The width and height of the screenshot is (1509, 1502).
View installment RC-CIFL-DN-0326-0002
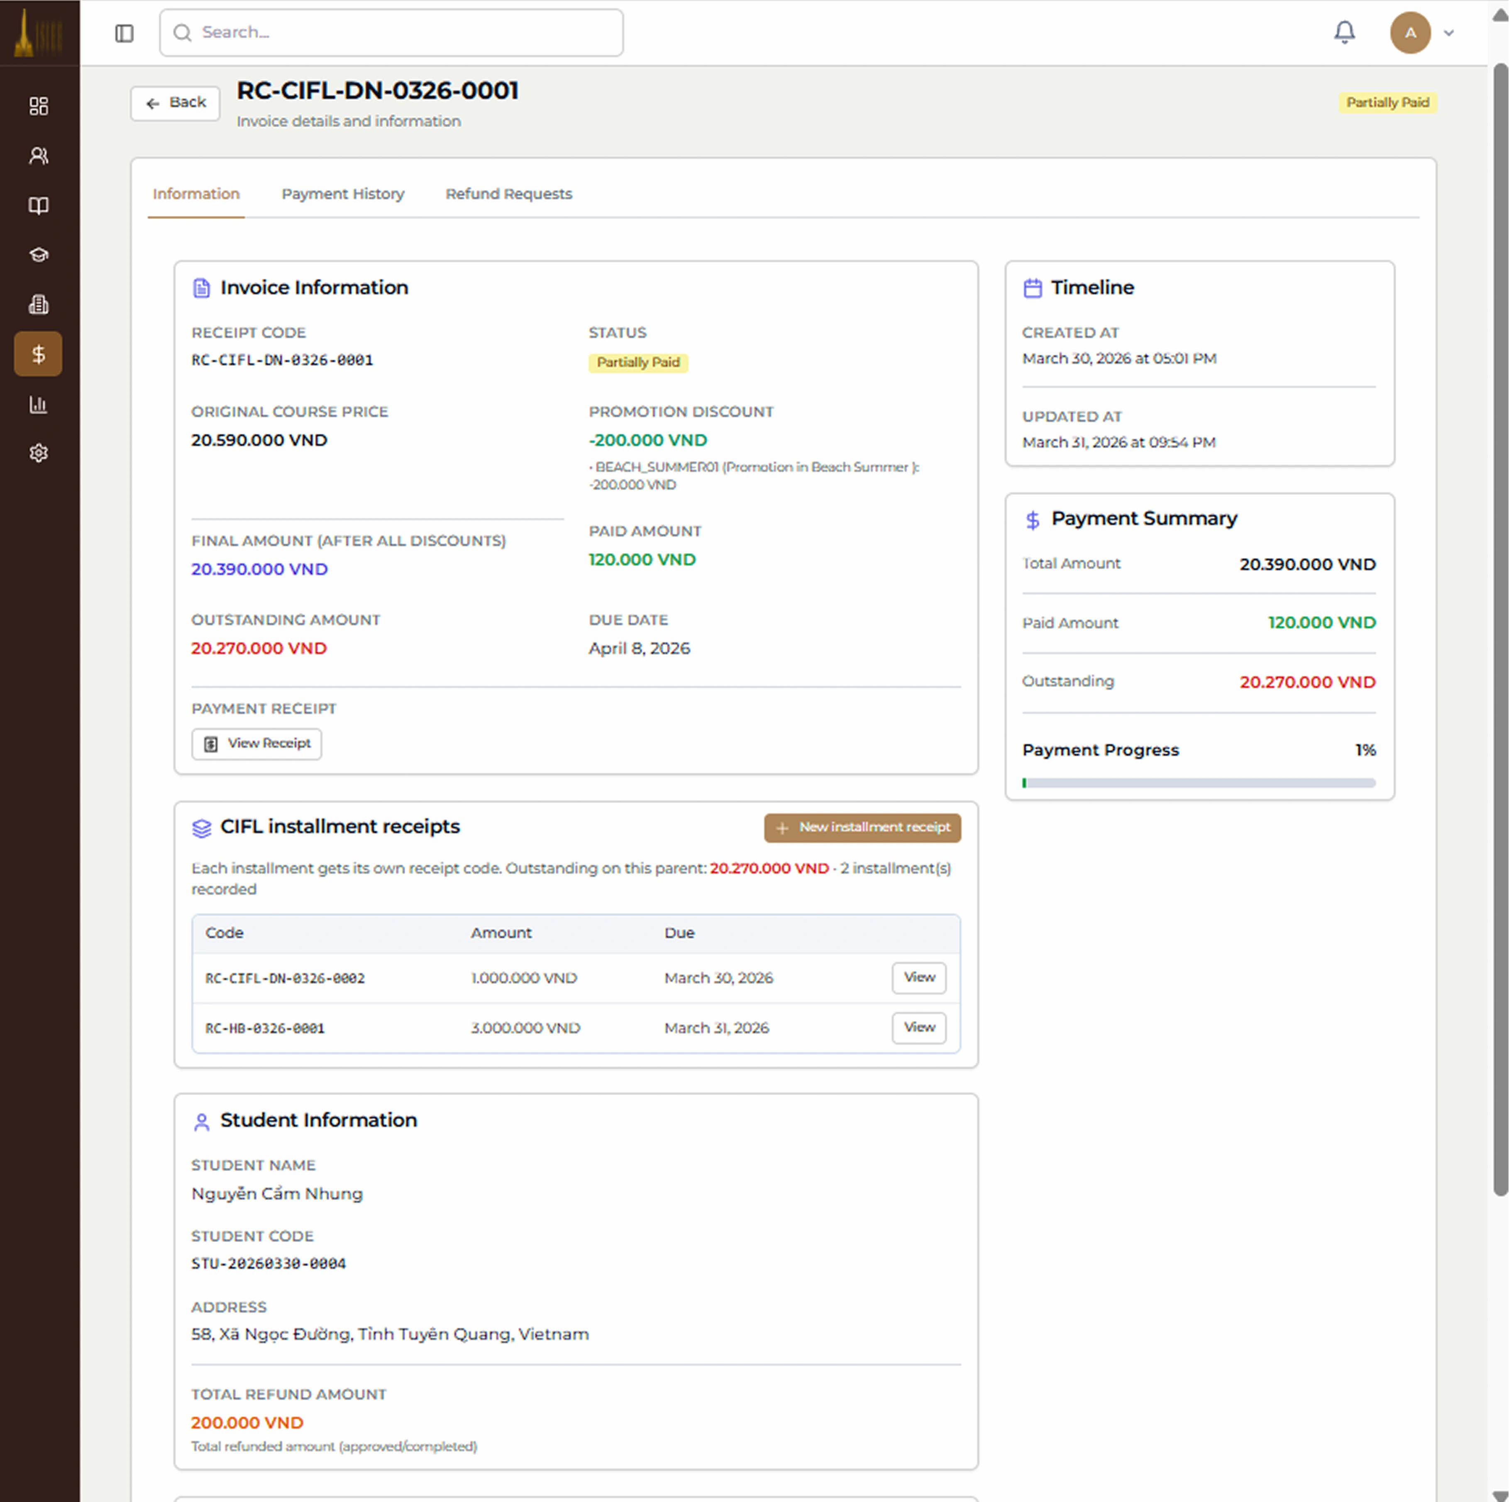[x=919, y=978]
